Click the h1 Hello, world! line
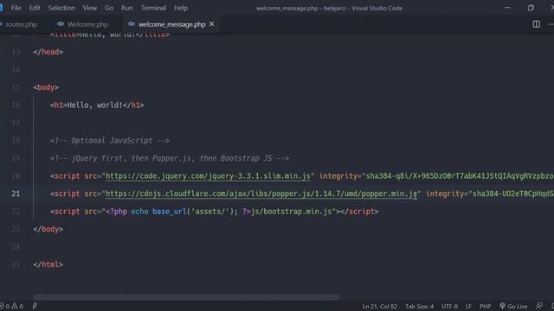 (97, 105)
